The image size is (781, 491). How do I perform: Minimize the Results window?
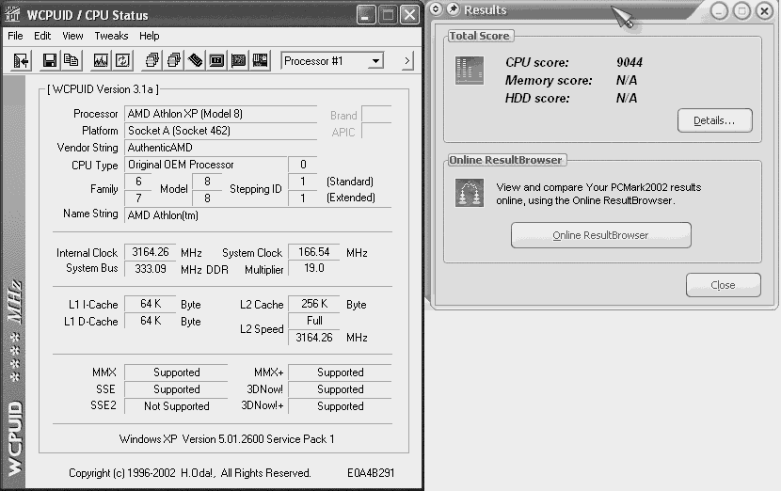pos(719,10)
